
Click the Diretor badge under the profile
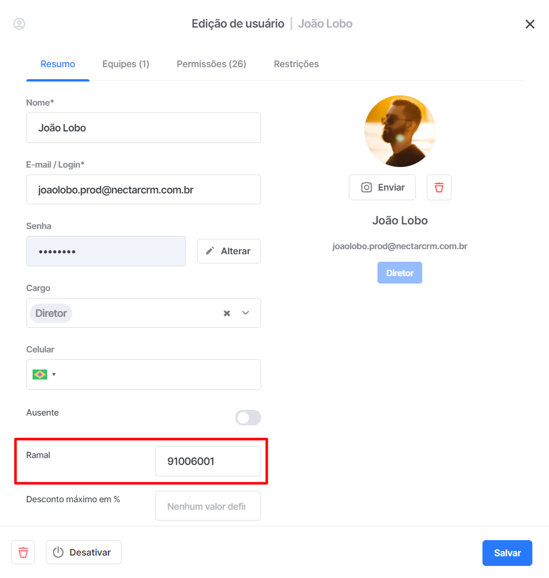click(x=400, y=273)
